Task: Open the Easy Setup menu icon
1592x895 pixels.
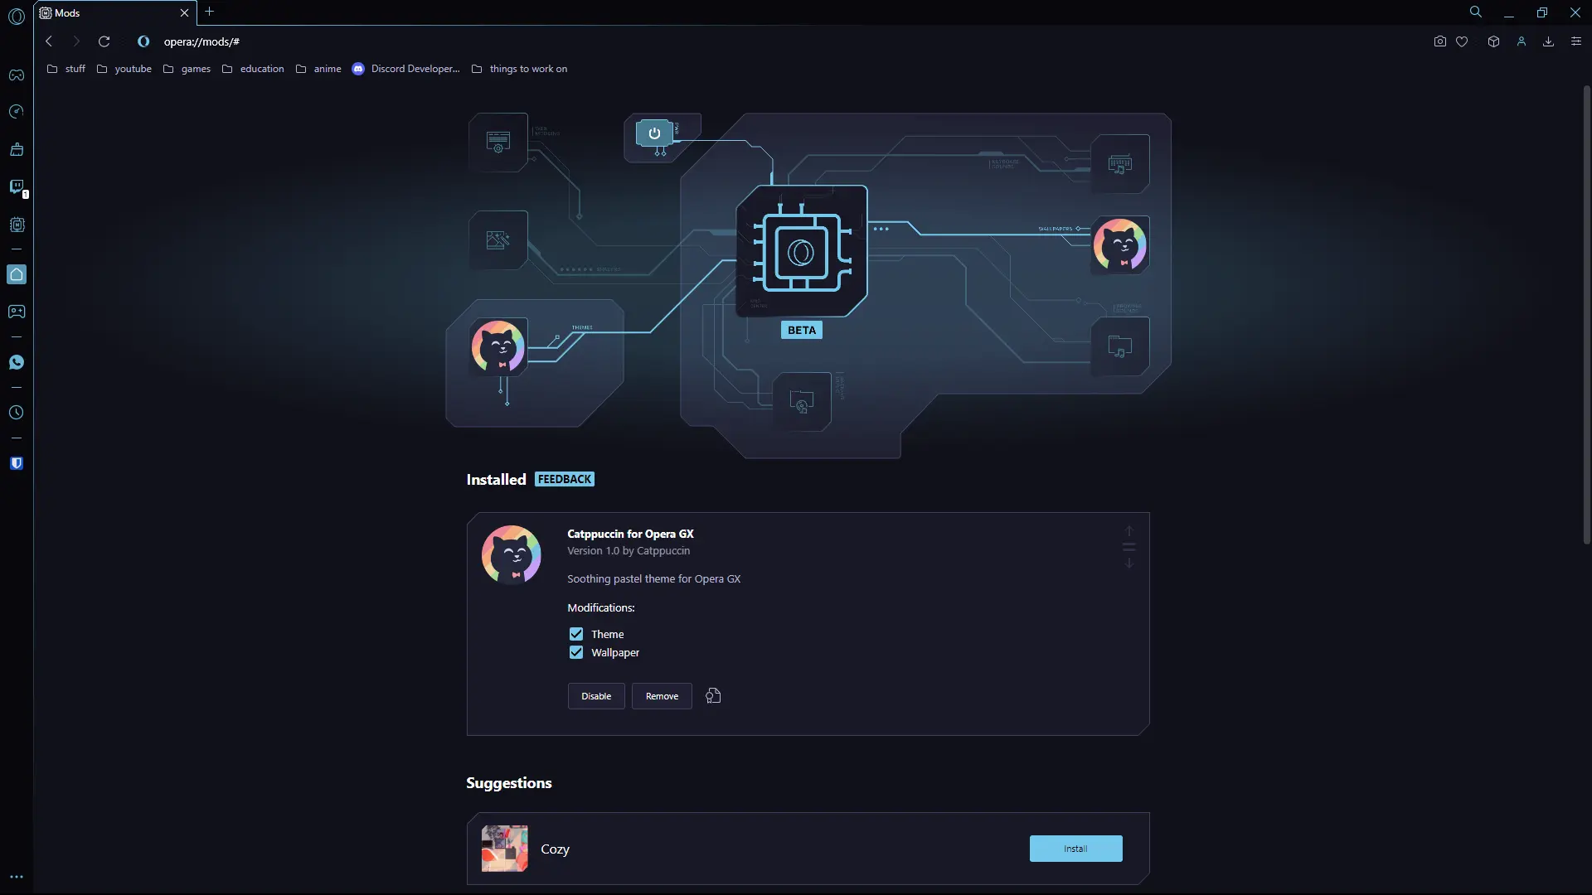Action: click(1576, 41)
